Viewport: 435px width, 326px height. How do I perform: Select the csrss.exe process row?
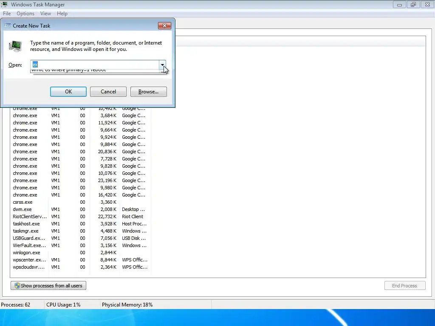click(x=80, y=202)
